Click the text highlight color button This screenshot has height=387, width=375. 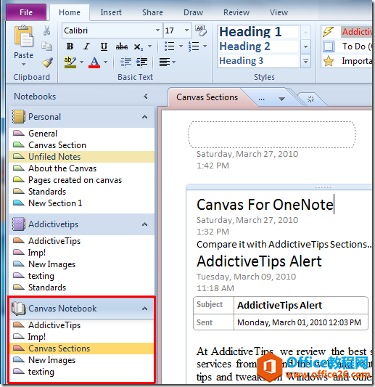pos(70,62)
